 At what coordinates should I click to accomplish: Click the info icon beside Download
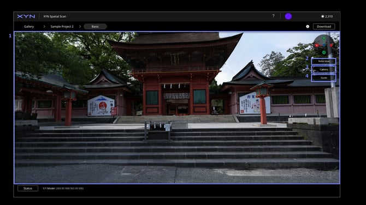tap(308, 27)
